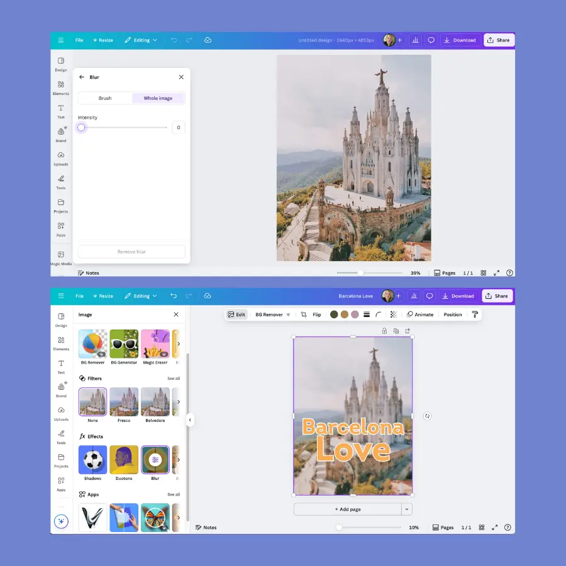Show more image tools via top-row chevron
Screen dimensions: 566x566
tap(179, 343)
